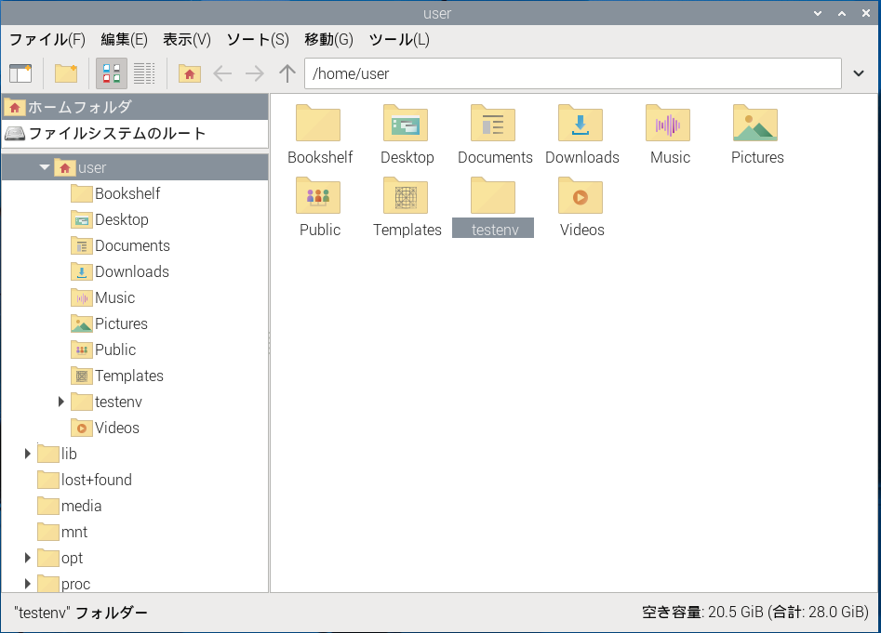Select ホームフォルダ in places list

(x=135, y=107)
